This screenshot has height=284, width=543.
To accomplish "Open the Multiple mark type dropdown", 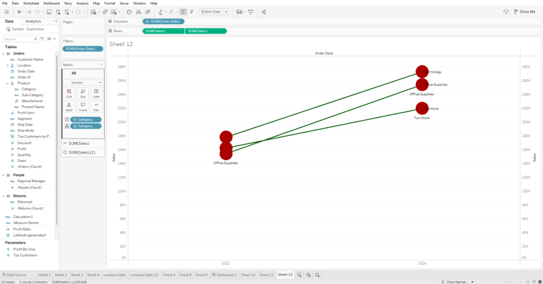I will click(x=83, y=83).
